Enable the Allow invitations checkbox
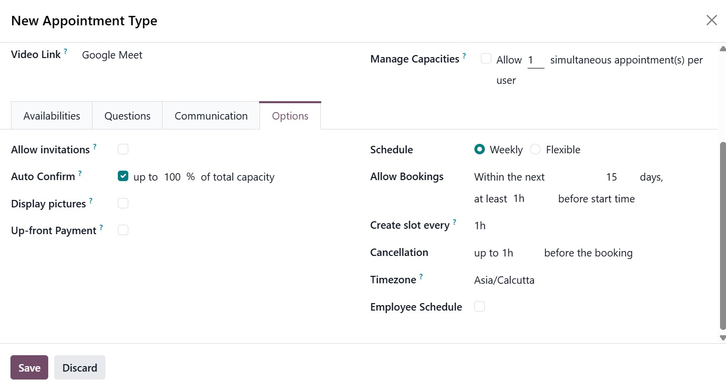Screen dimensions: 726x382 [x=123, y=149]
